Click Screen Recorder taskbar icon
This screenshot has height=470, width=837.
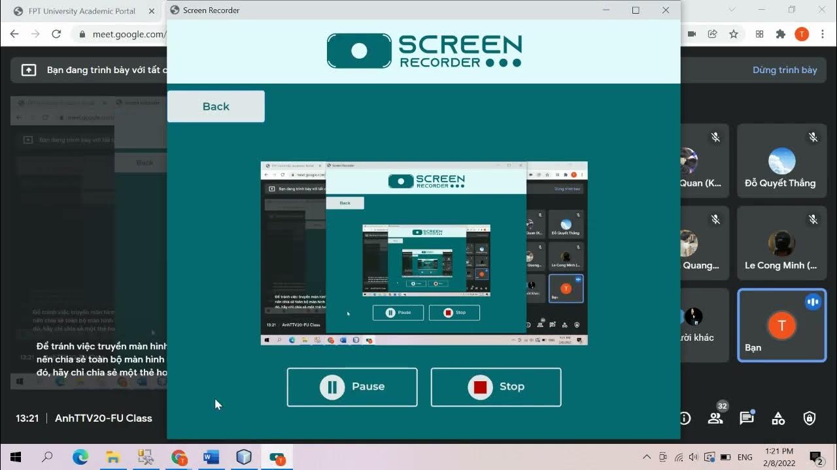click(x=277, y=457)
